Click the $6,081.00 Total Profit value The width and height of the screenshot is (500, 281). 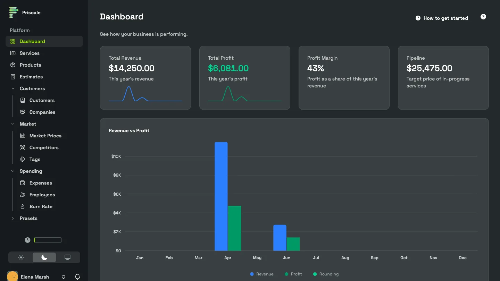coord(228,68)
